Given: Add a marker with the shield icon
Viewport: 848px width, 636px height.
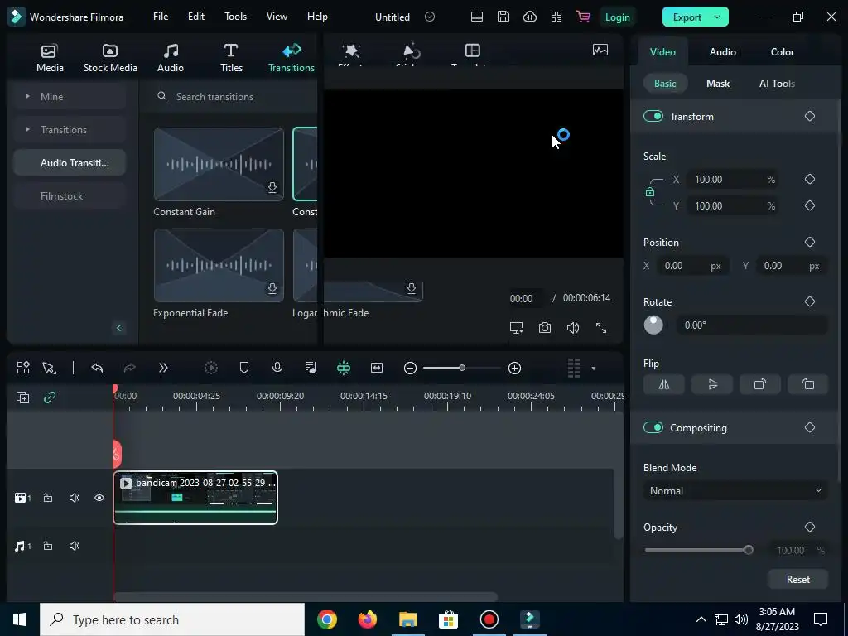Looking at the screenshot, I should pyautogui.click(x=244, y=368).
